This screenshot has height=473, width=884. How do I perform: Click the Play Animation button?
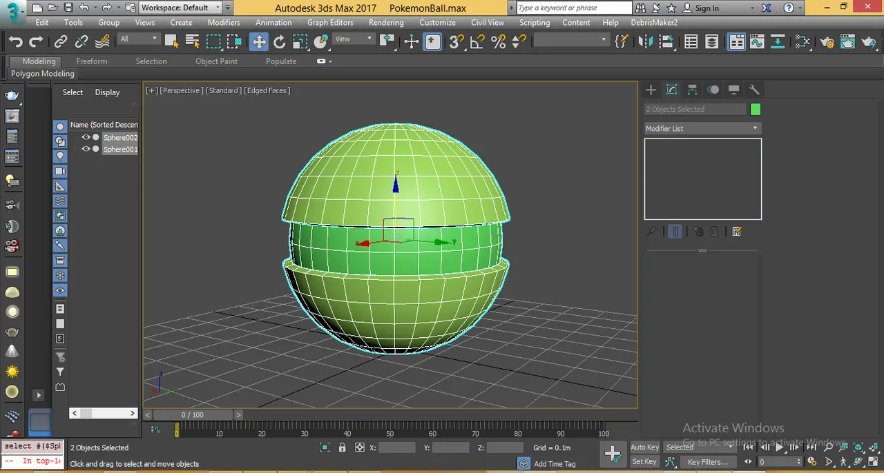(x=779, y=447)
